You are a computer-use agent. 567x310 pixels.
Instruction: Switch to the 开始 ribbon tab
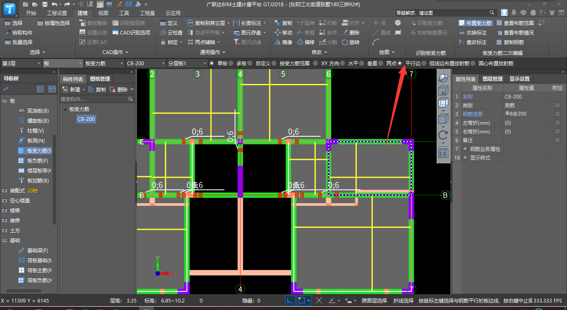click(x=31, y=13)
